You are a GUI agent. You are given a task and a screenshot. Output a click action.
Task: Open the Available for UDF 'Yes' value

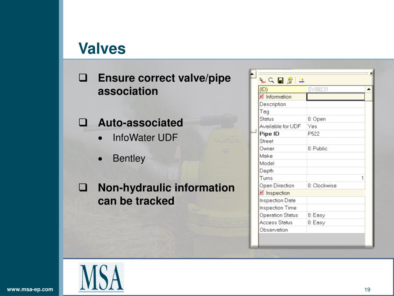(336, 126)
